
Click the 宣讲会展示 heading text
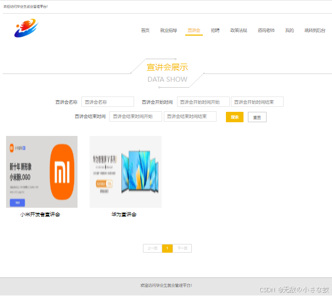(167, 67)
